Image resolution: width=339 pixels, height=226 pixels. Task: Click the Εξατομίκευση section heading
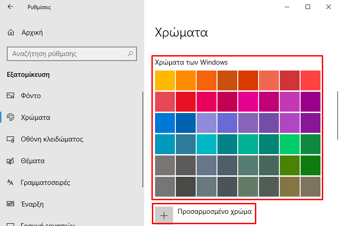click(28, 75)
